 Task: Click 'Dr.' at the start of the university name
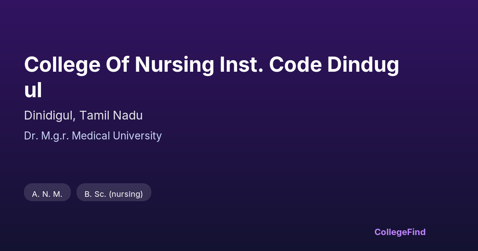point(31,136)
